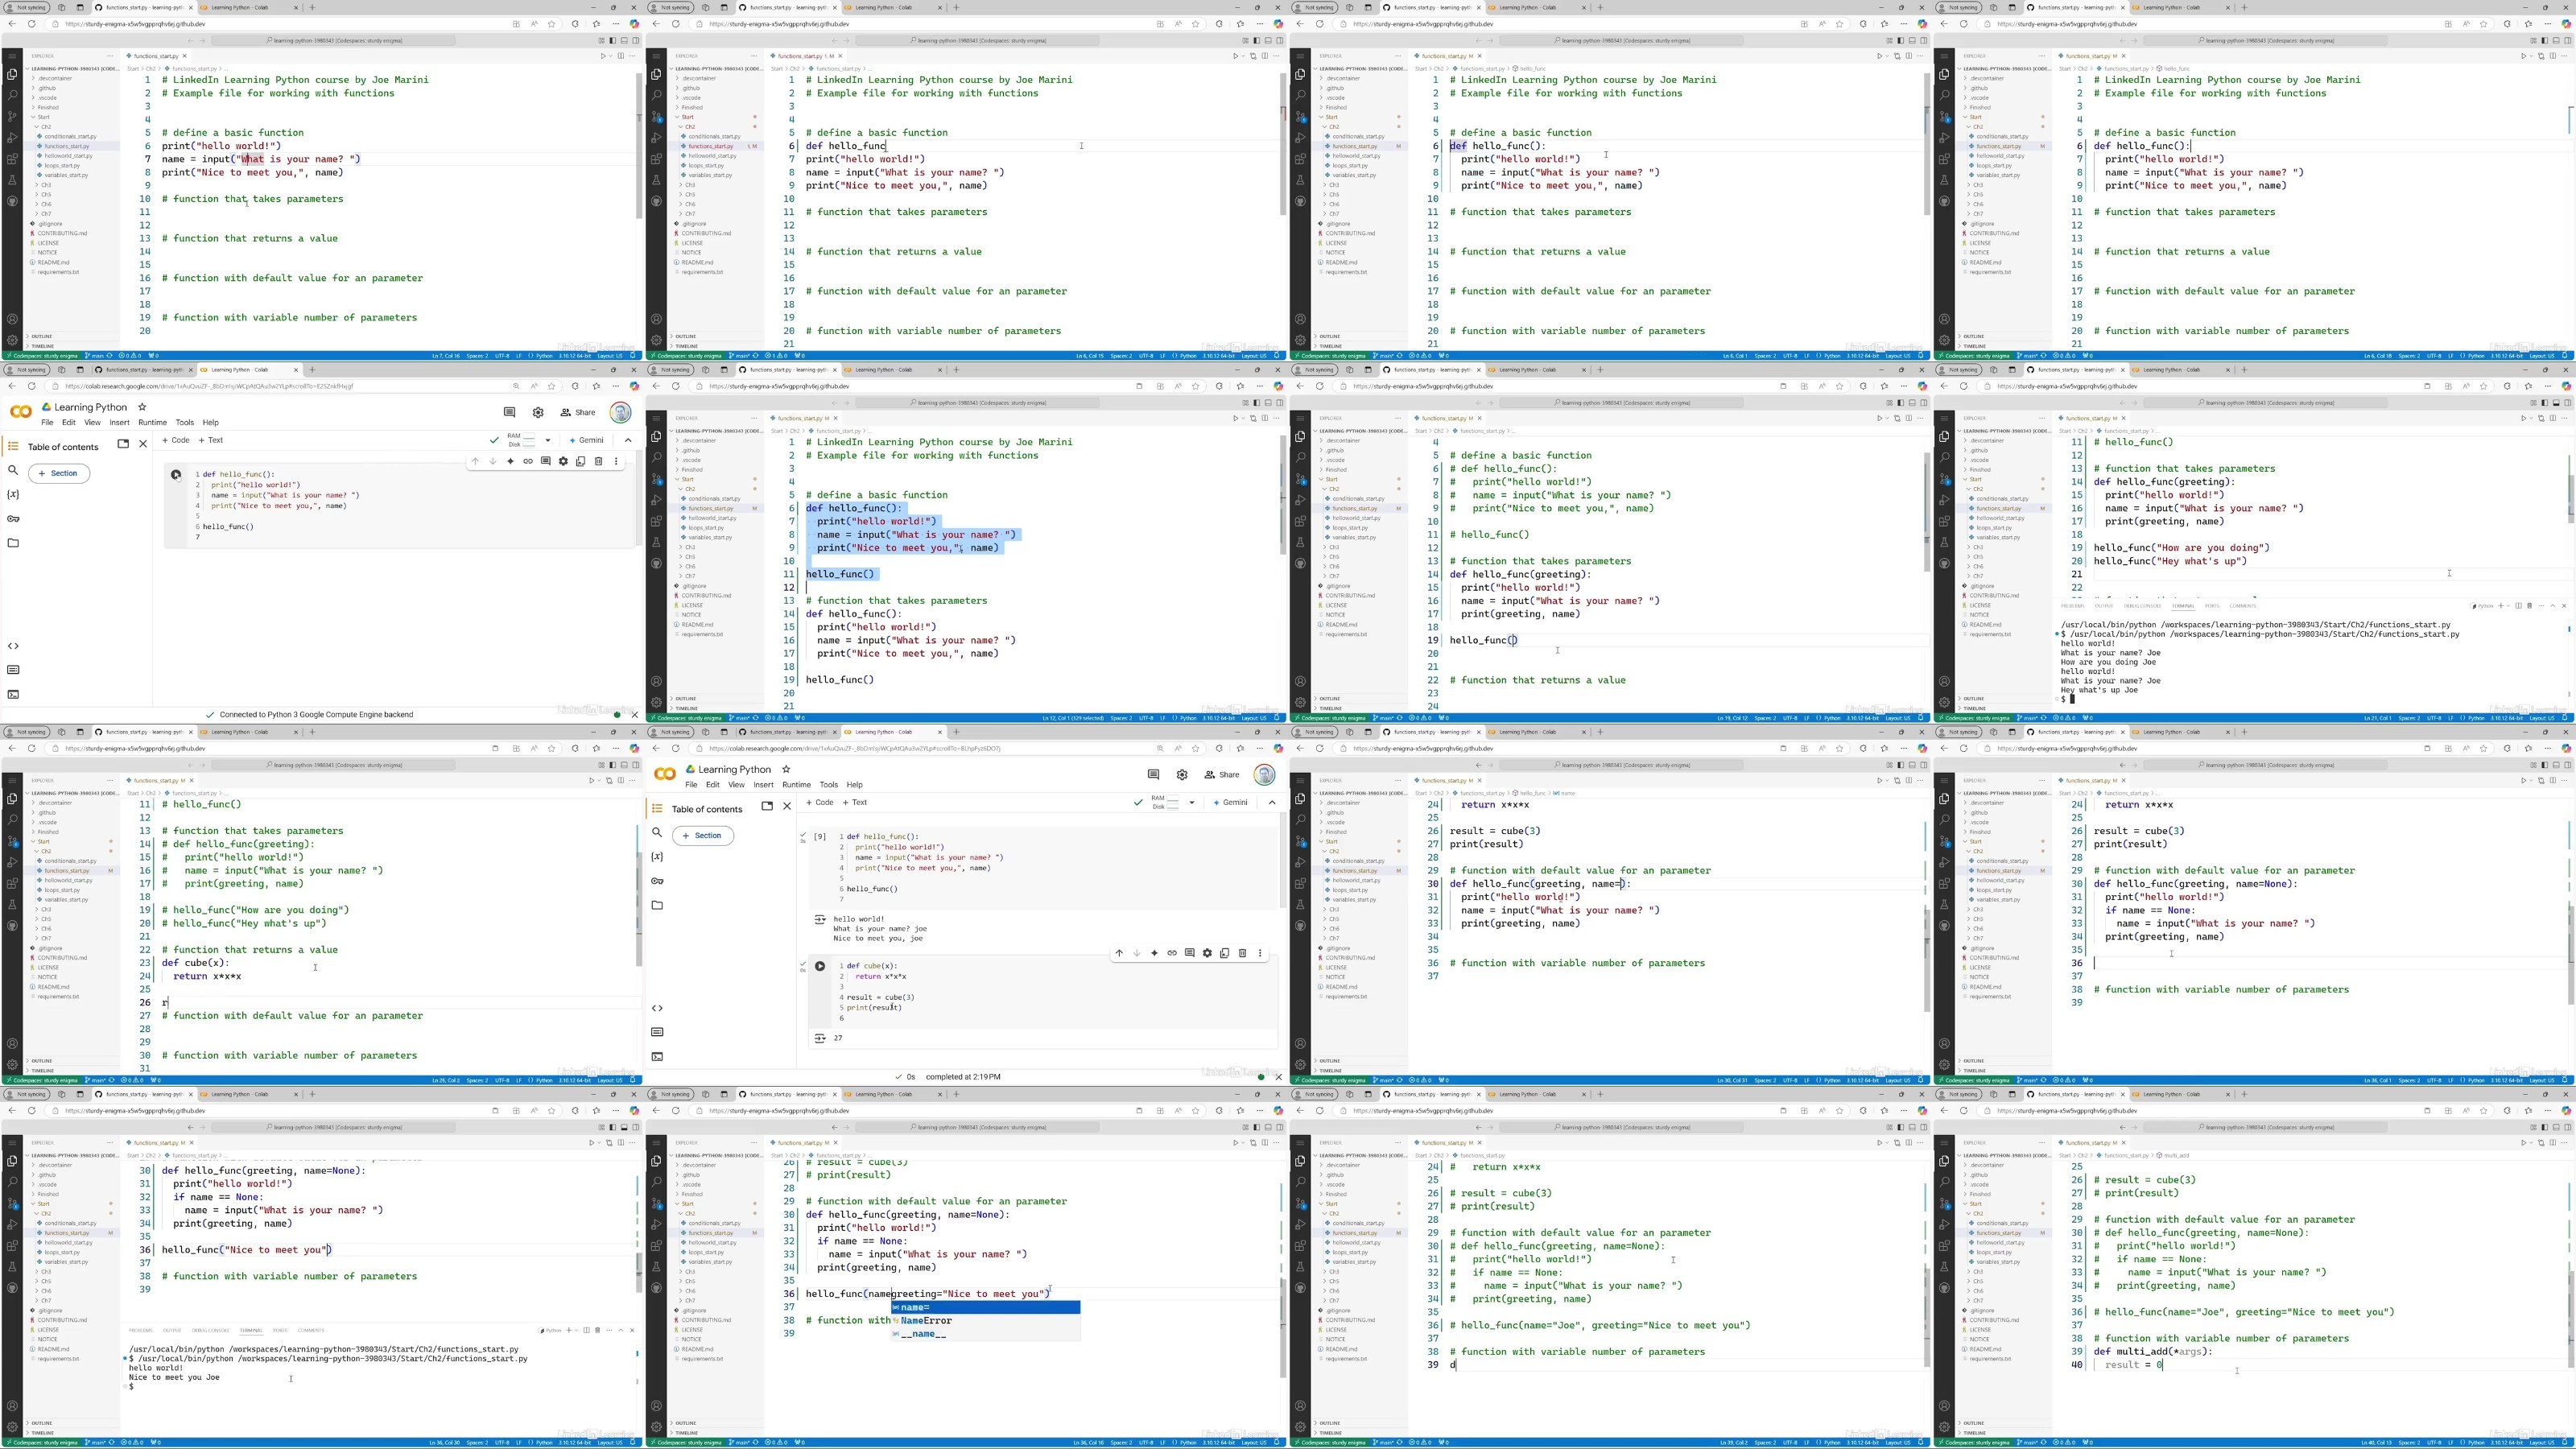The height and width of the screenshot is (1449, 2576).
Task: Open Extensions, 'Hey what's up' terminal window
Action: tap(1944, 521)
